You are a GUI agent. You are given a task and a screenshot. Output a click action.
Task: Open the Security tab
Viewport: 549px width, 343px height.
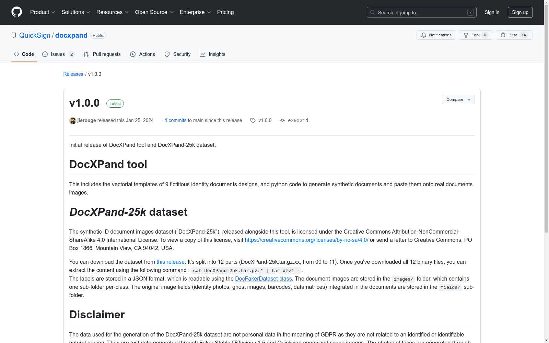[177, 54]
